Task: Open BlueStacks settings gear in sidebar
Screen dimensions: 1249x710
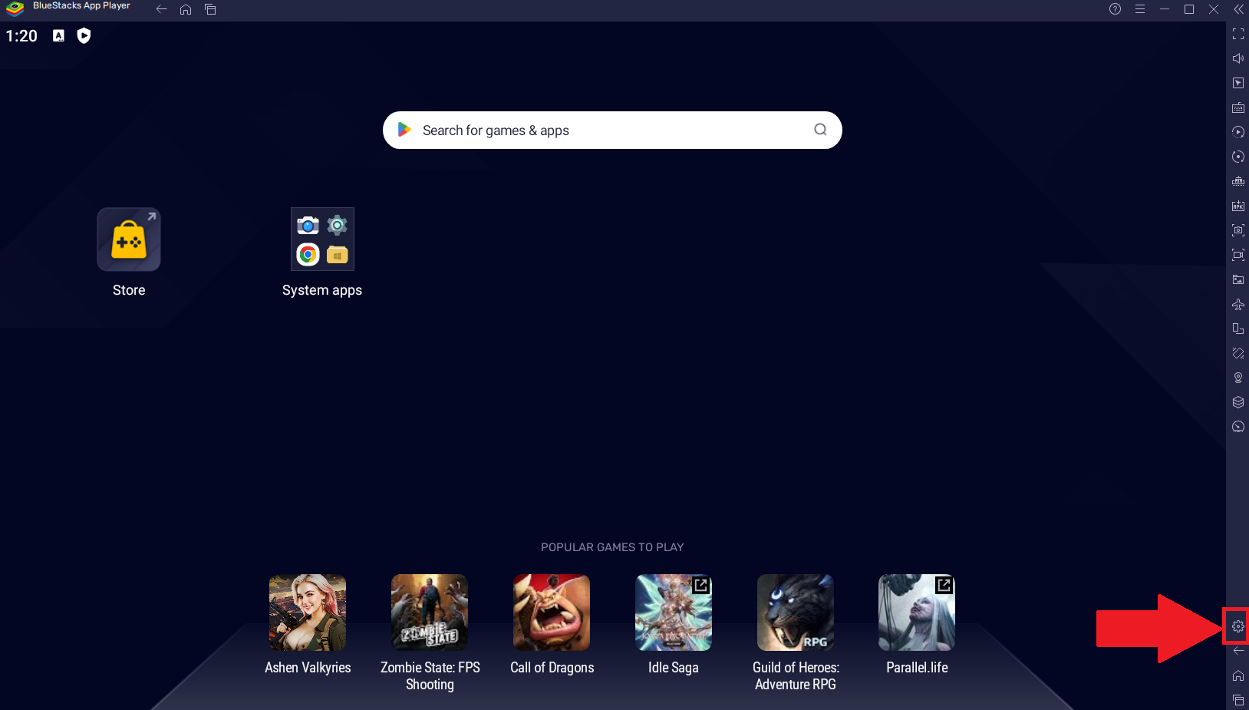Action: pyautogui.click(x=1237, y=626)
